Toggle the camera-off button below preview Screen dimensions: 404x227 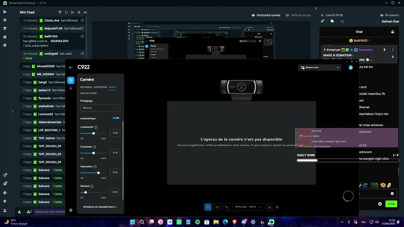(x=217, y=207)
